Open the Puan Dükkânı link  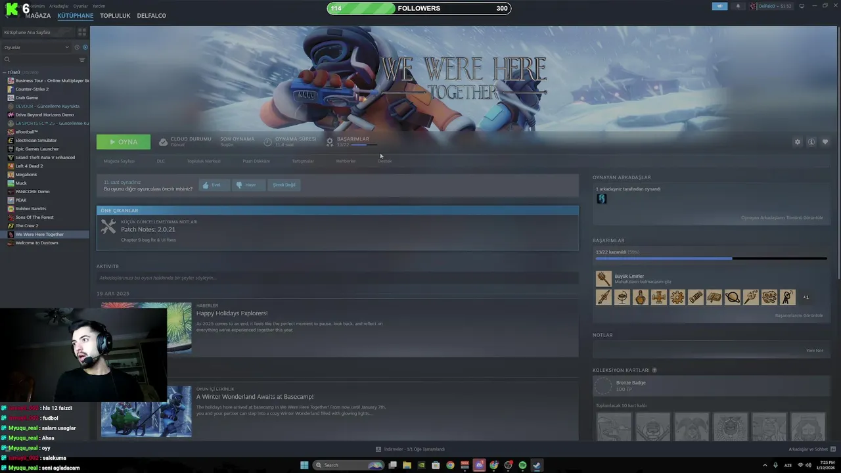pos(256,161)
